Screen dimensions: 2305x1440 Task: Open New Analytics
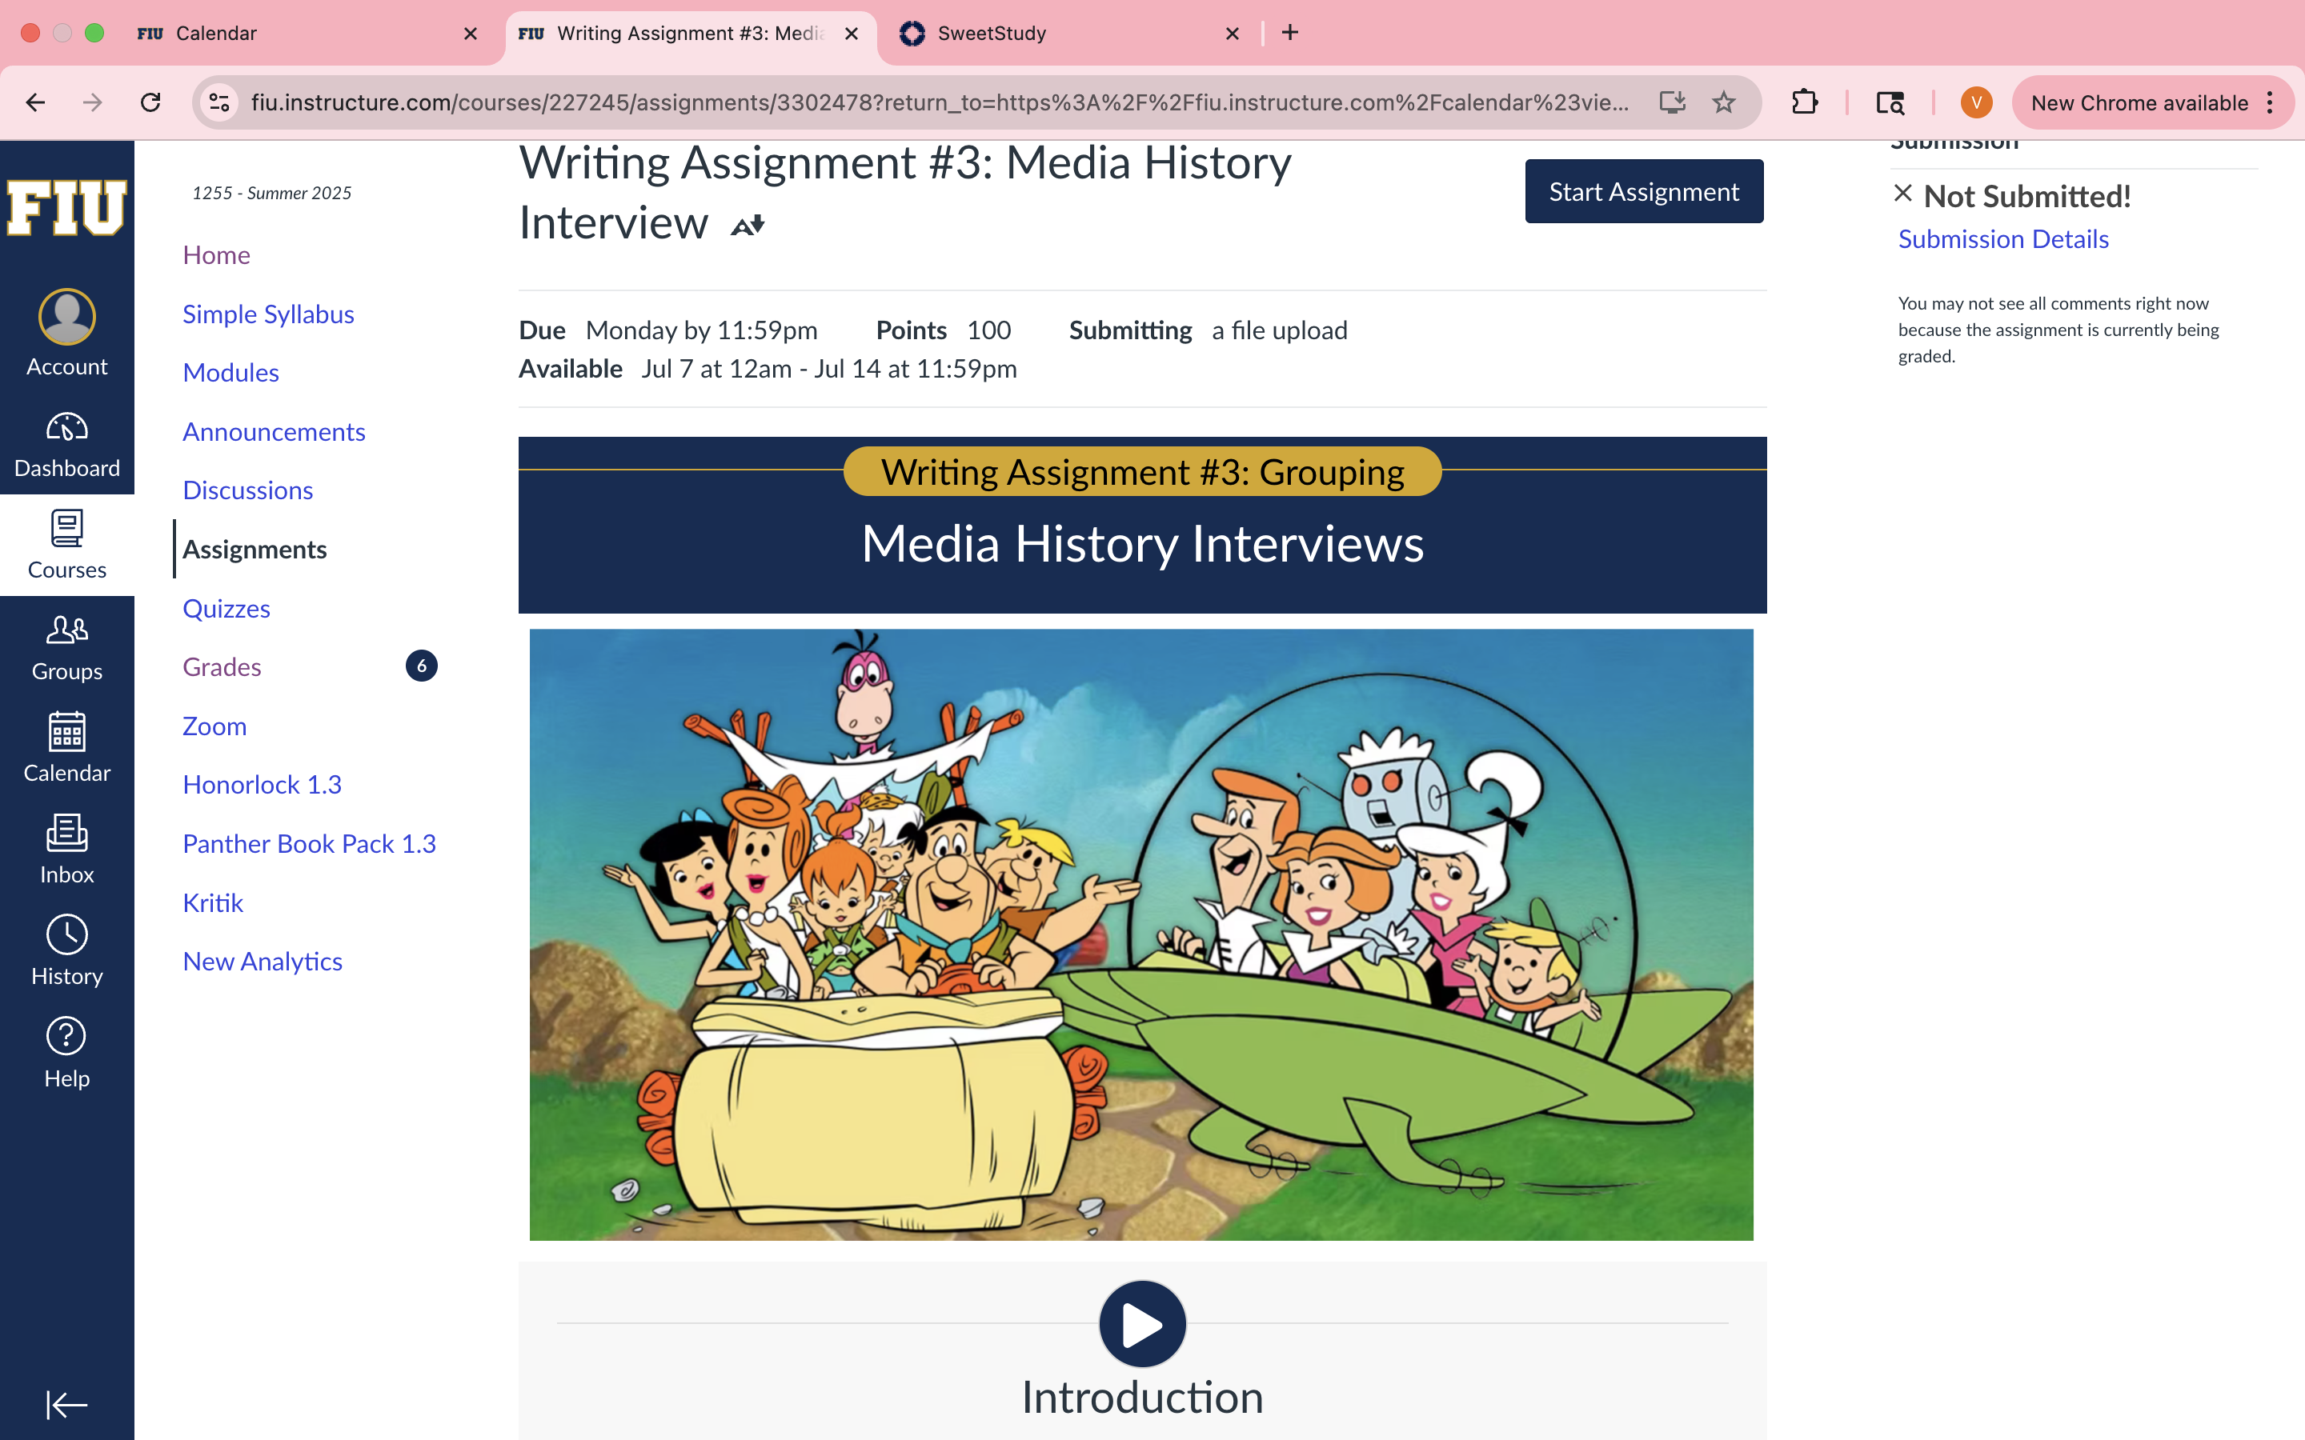point(262,961)
